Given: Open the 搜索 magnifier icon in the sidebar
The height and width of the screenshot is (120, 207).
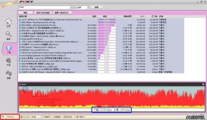Looking at the screenshot, I should pyautogui.click(x=9, y=34).
